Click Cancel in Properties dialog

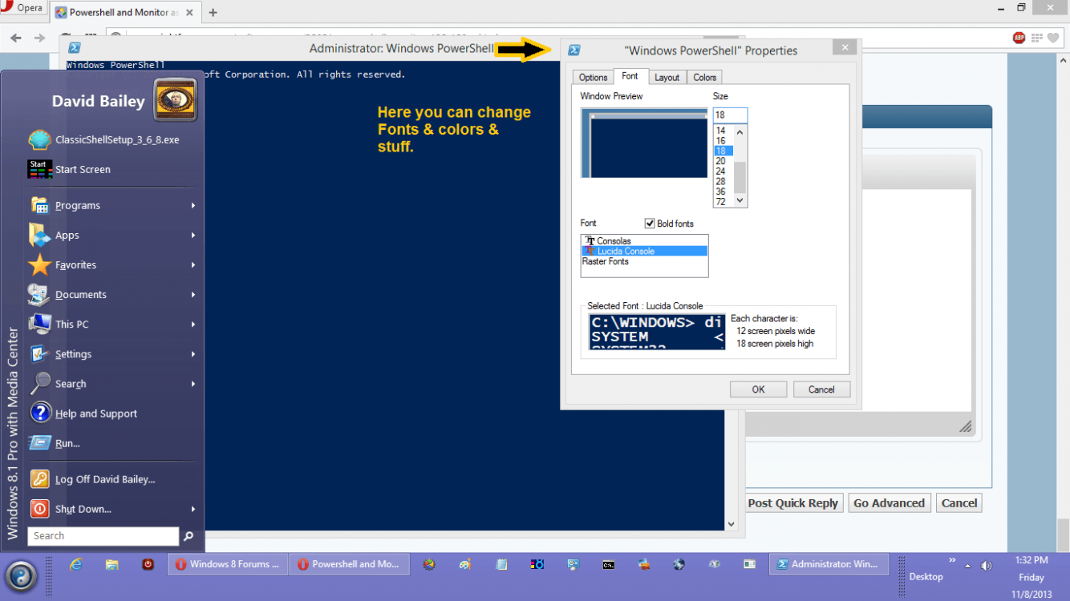pyautogui.click(x=821, y=389)
